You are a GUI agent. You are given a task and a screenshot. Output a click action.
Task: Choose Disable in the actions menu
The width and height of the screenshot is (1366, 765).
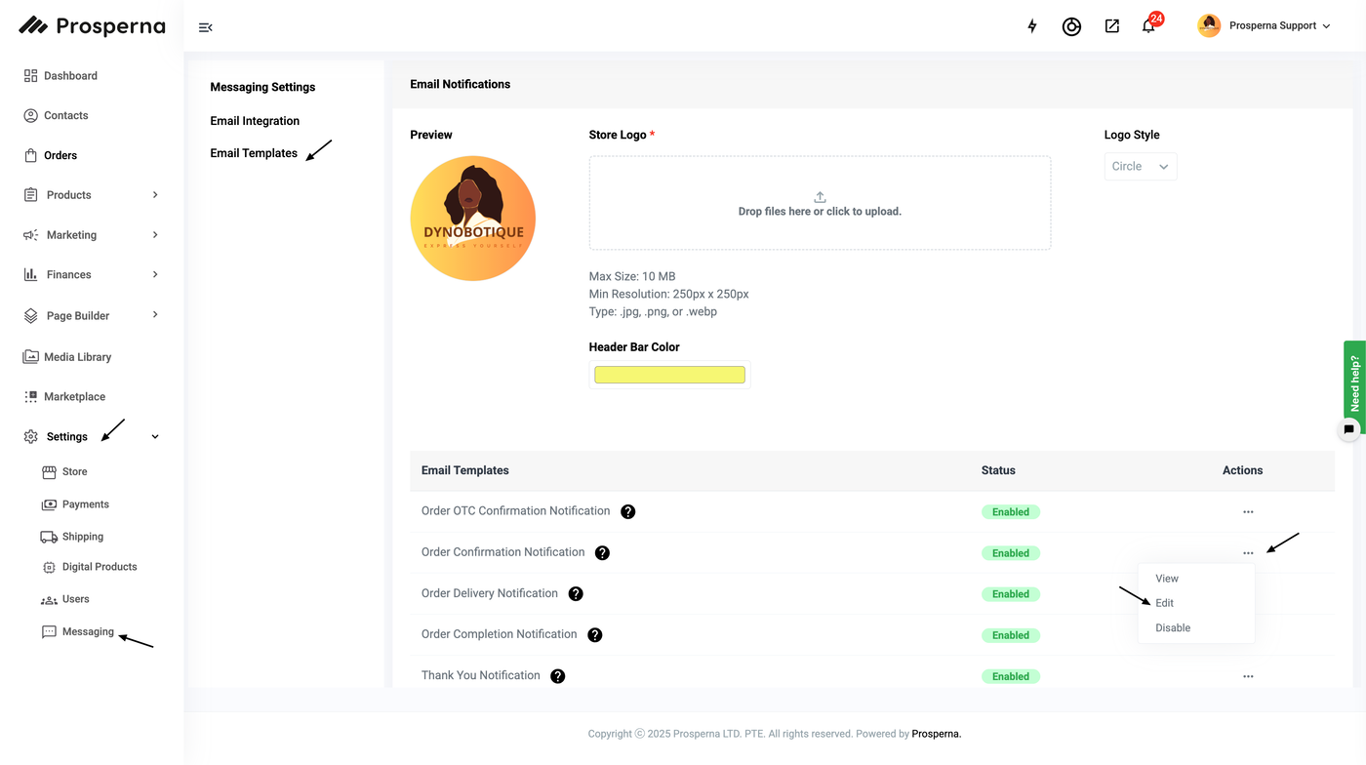point(1172,627)
